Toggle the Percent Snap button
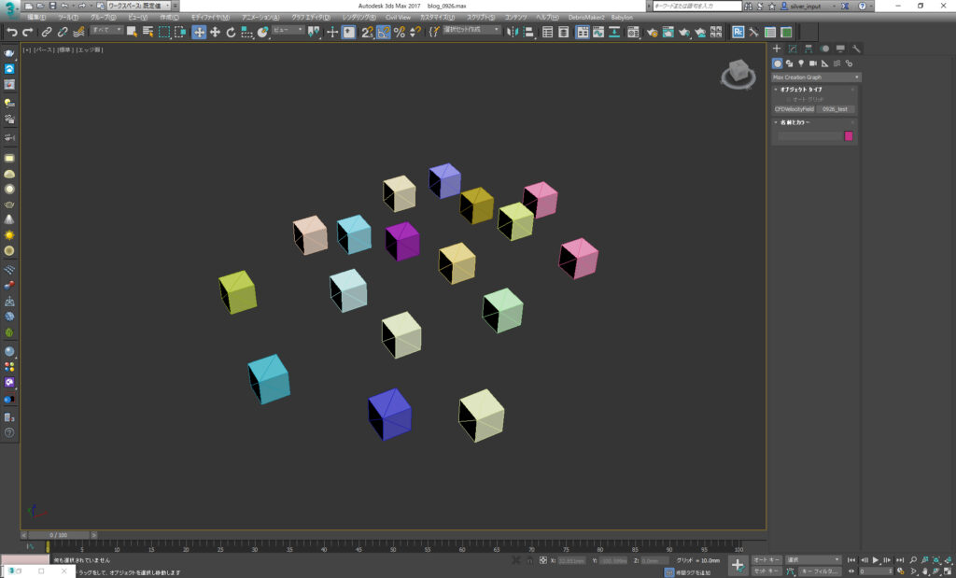The image size is (956, 578). pyautogui.click(x=400, y=32)
